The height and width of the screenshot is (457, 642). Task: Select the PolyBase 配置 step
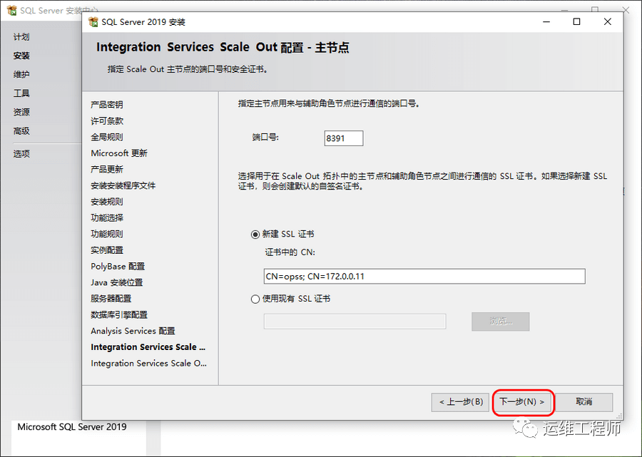click(118, 267)
